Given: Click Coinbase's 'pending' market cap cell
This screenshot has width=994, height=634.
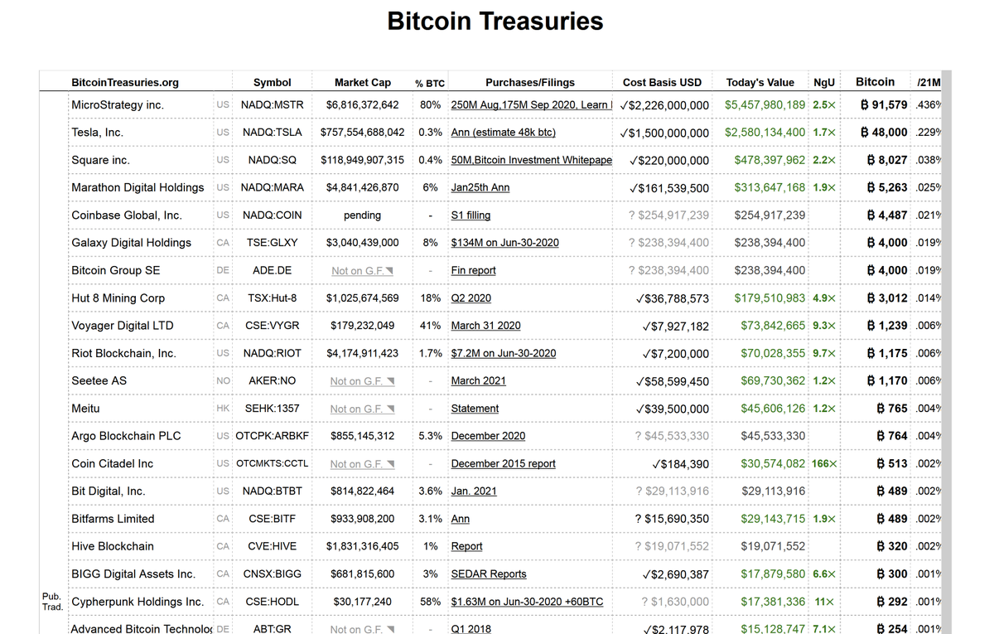Looking at the screenshot, I should (363, 215).
